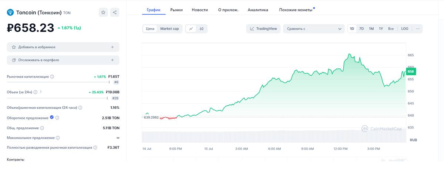Star Toncoin as a favorite
Viewport: 444px width, 186px height.
[103, 13]
